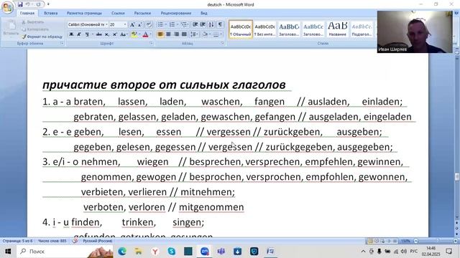The width and height of the screenshot is (460, 258).
Task: Align text right
Action: (176, 34)
